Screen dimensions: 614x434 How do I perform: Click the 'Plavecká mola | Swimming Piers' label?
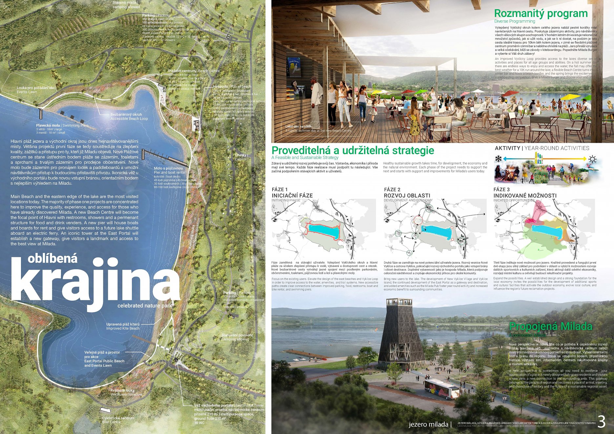point(62,125)
